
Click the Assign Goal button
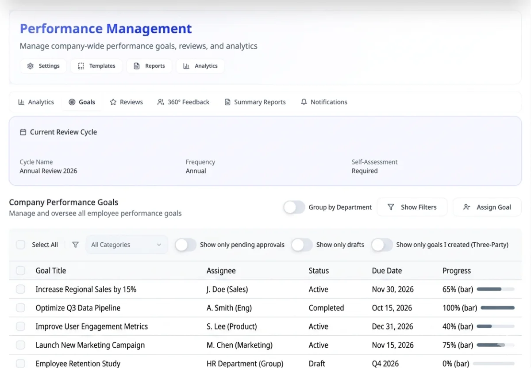(x=487, y=207)
